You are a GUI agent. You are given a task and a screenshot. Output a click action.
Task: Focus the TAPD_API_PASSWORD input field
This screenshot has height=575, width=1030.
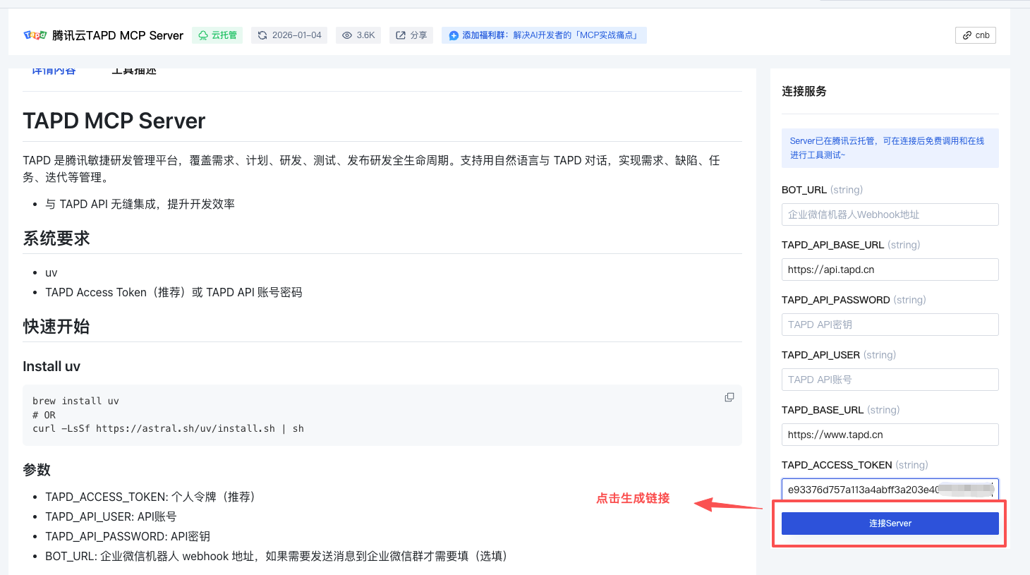click(890, 325)
